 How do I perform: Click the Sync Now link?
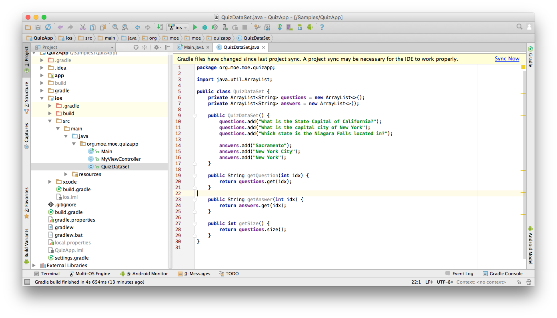click(507, 58)
